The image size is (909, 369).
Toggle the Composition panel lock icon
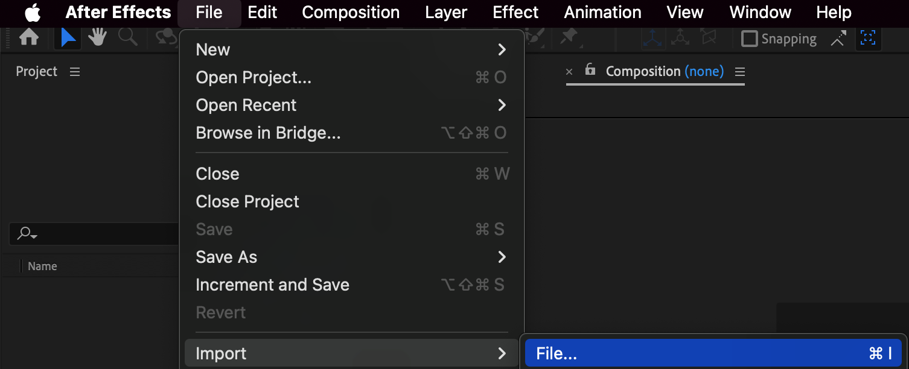click(x=590, y=70)
